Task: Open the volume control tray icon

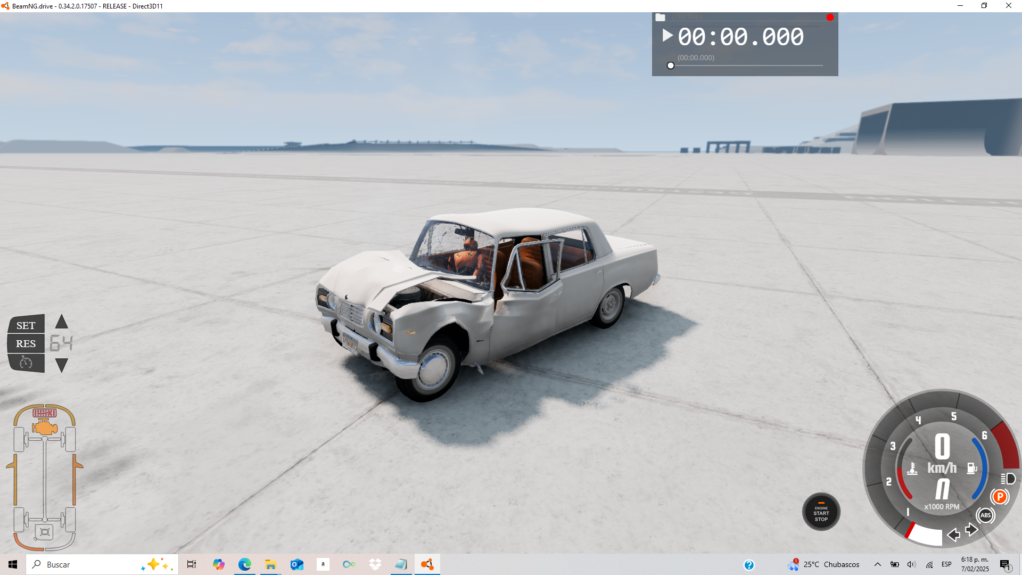Action: [x=911, y=564]
